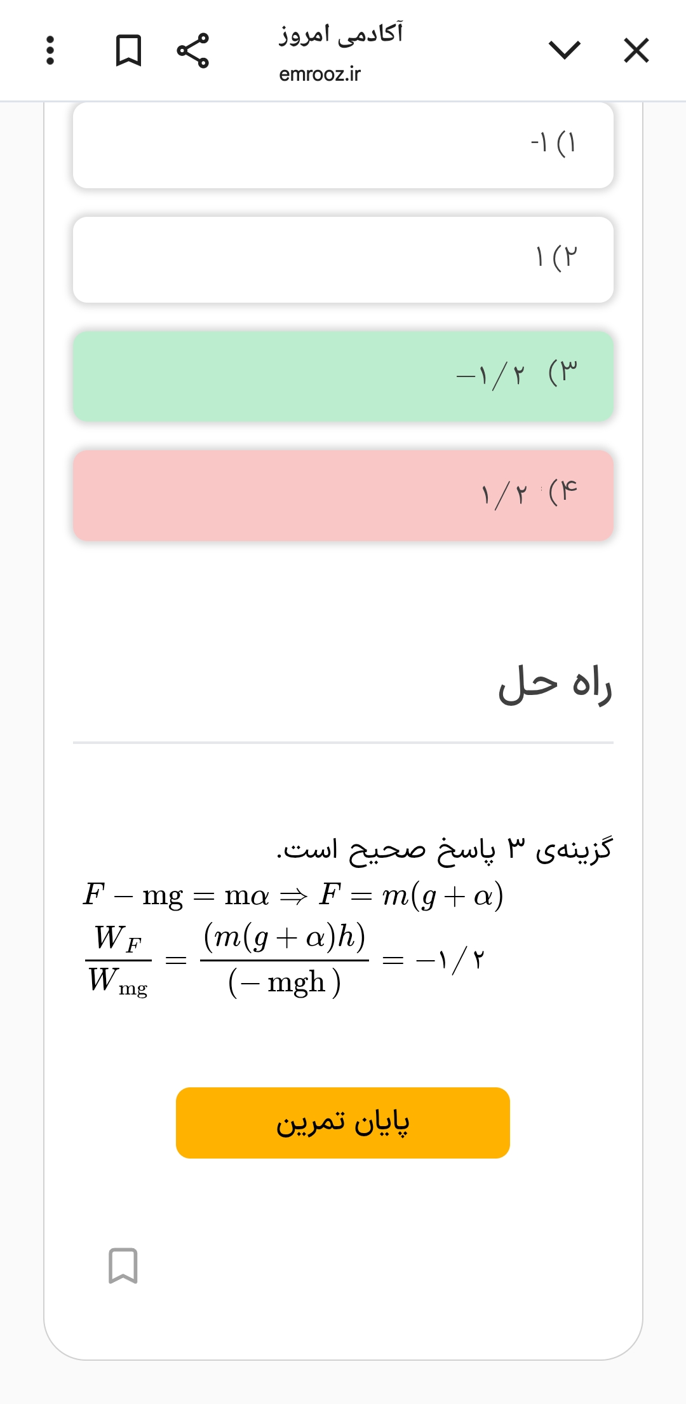Image resolution: width=686 pixels, height=1404 pixels.
Task: Tap the آکادمی امروز page title
Action: [340, 33]
